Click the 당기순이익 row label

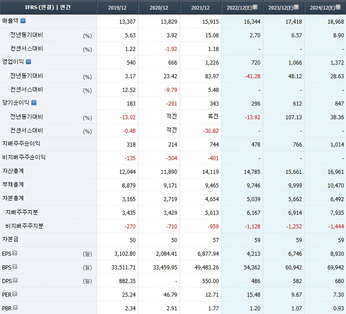pyautogui.click(x=15, y=103)
